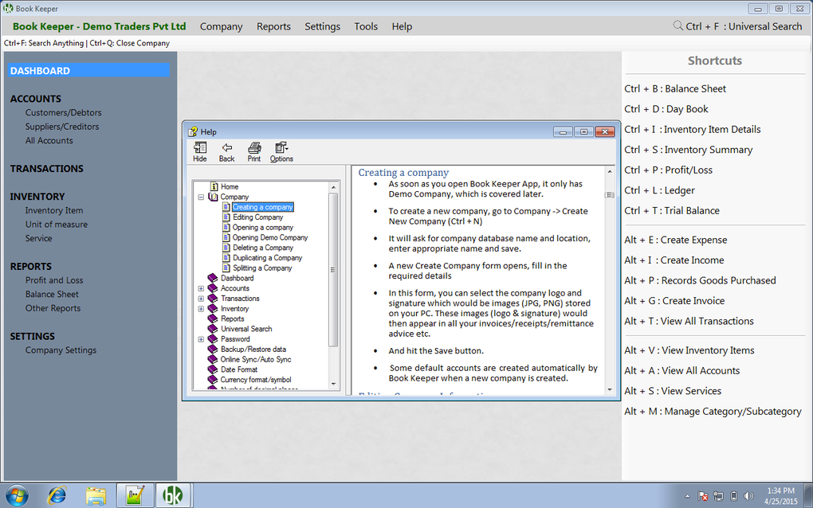Click the Help content scrollbar up arrow
Screen dimensions: 813x508
tap(610, 171)
